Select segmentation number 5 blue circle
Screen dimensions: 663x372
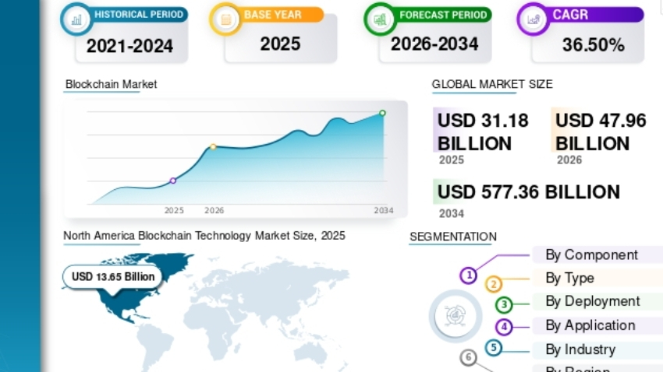(x=494, y=348)
